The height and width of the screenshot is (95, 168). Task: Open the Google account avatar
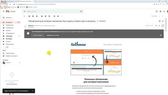(x=167, y=11)
